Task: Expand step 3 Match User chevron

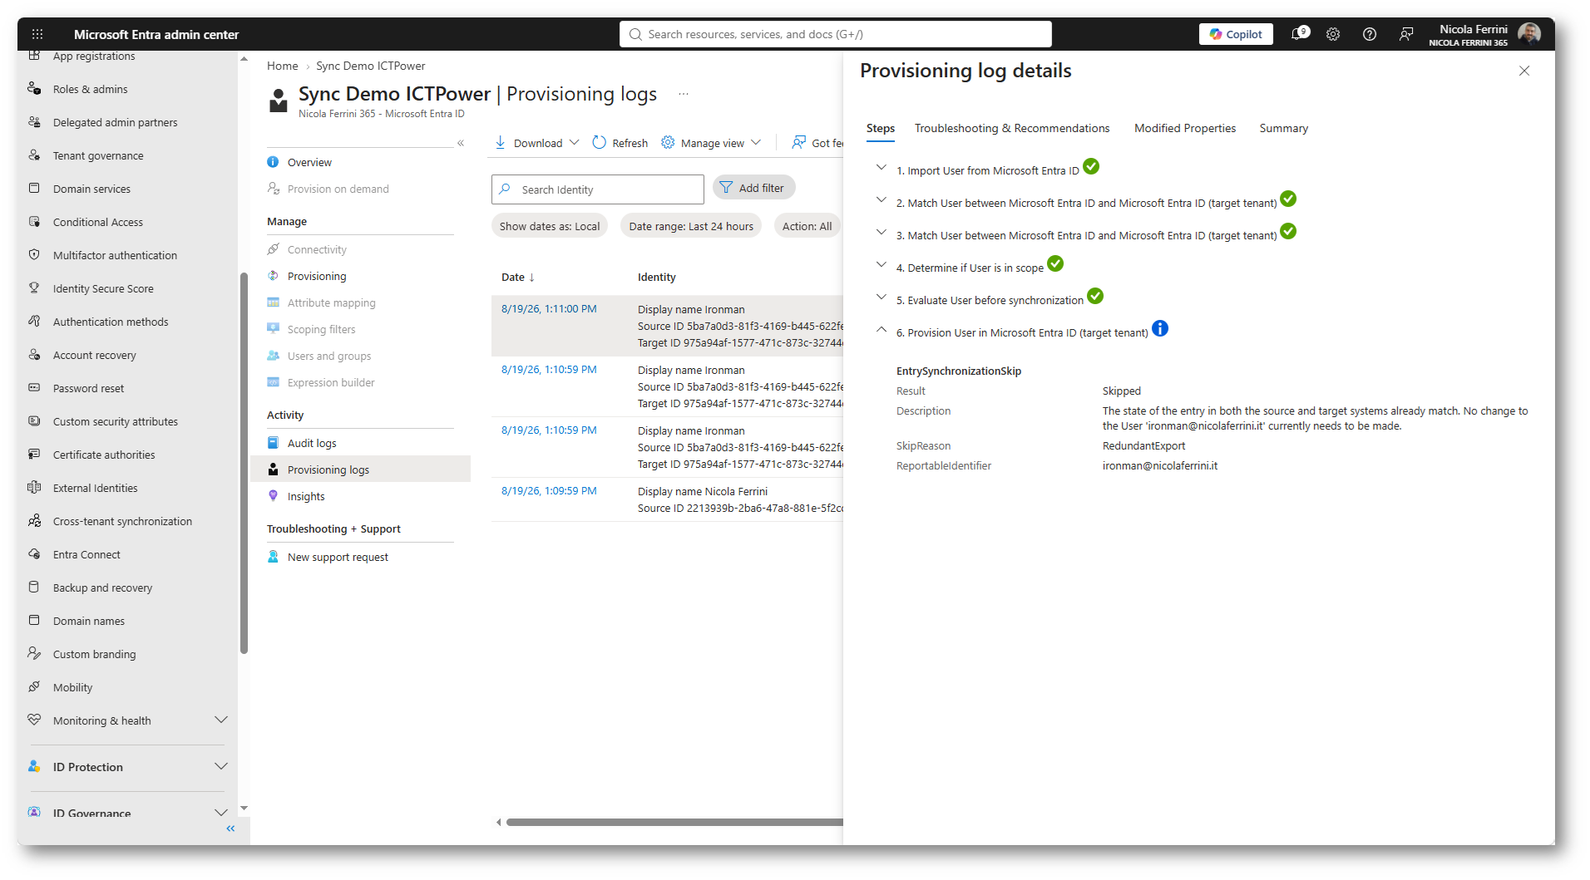Action: click(881, 232)
